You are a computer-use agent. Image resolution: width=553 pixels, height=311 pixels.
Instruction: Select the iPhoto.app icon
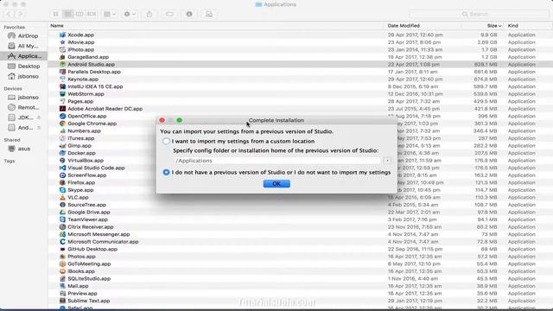tap(62, 50)
